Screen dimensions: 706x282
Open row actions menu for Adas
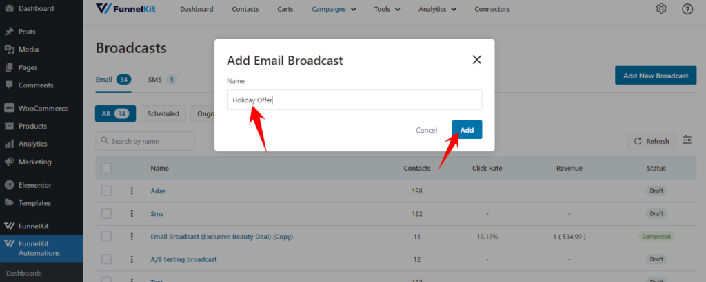(x=132, y=191)
